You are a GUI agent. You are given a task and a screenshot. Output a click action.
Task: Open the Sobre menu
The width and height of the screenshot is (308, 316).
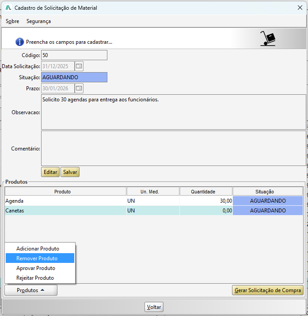12,21
